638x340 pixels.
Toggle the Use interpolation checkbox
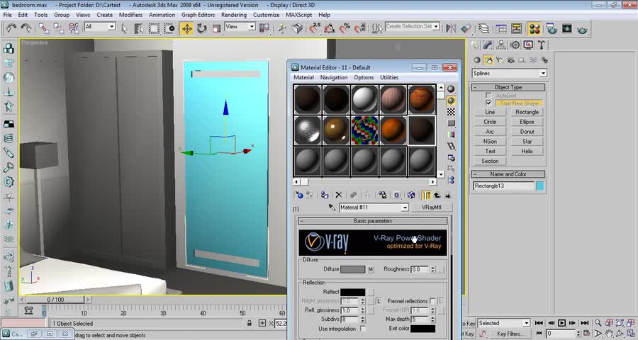[363, 329]
